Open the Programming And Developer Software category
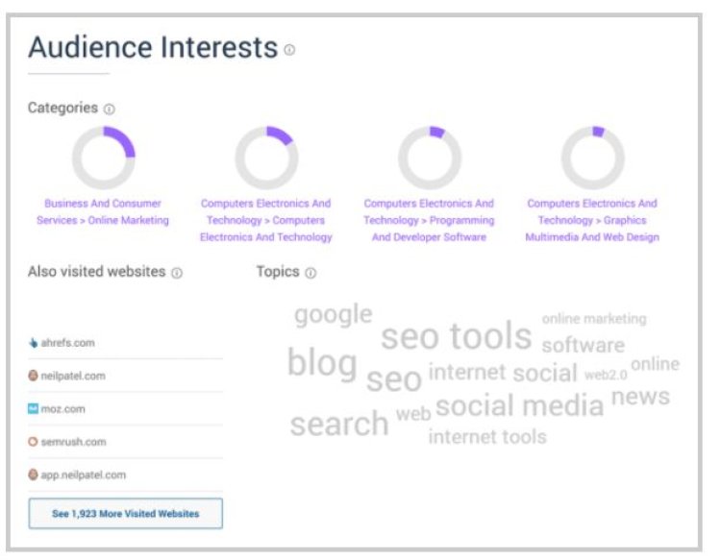 (x=429, y=220)
